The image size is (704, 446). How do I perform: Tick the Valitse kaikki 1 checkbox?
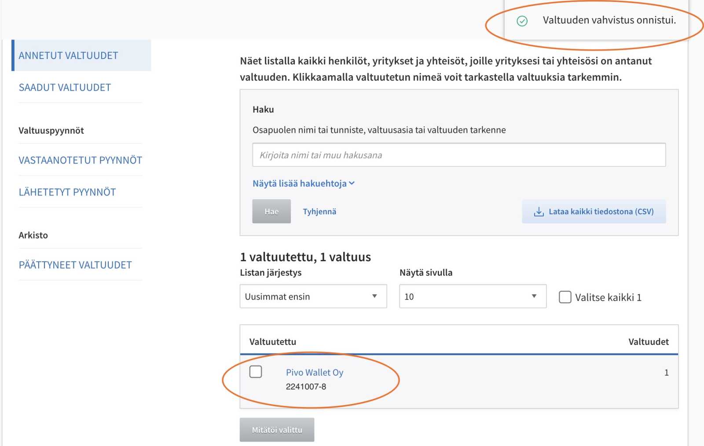[x=565, y=297]
